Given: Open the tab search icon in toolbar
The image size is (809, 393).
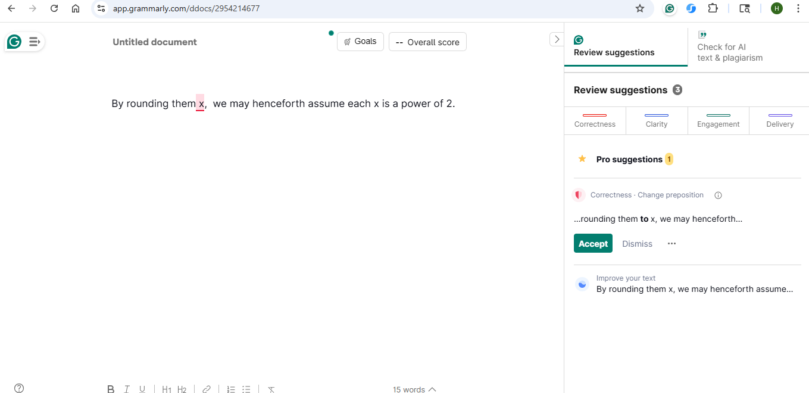Looking at the screenshot, I should (x=745, y=8).
